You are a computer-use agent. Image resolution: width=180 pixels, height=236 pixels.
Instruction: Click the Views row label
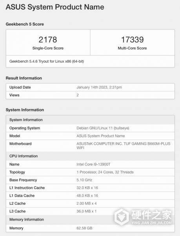pyautogui.click(x=14, y=95)
